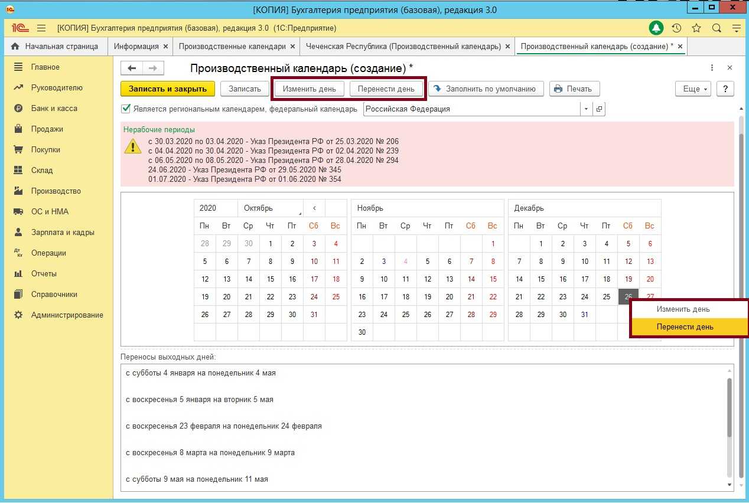The image size is (749, 503).
Task: Open the history clock icon
Action: (x=676, y=28)
